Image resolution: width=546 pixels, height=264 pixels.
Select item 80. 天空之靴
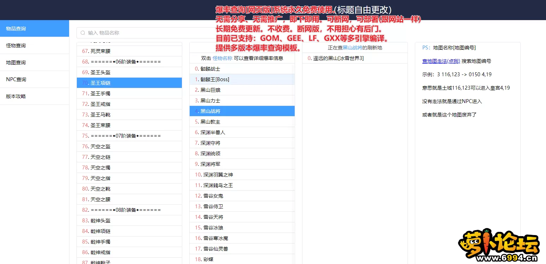(129, 189)
